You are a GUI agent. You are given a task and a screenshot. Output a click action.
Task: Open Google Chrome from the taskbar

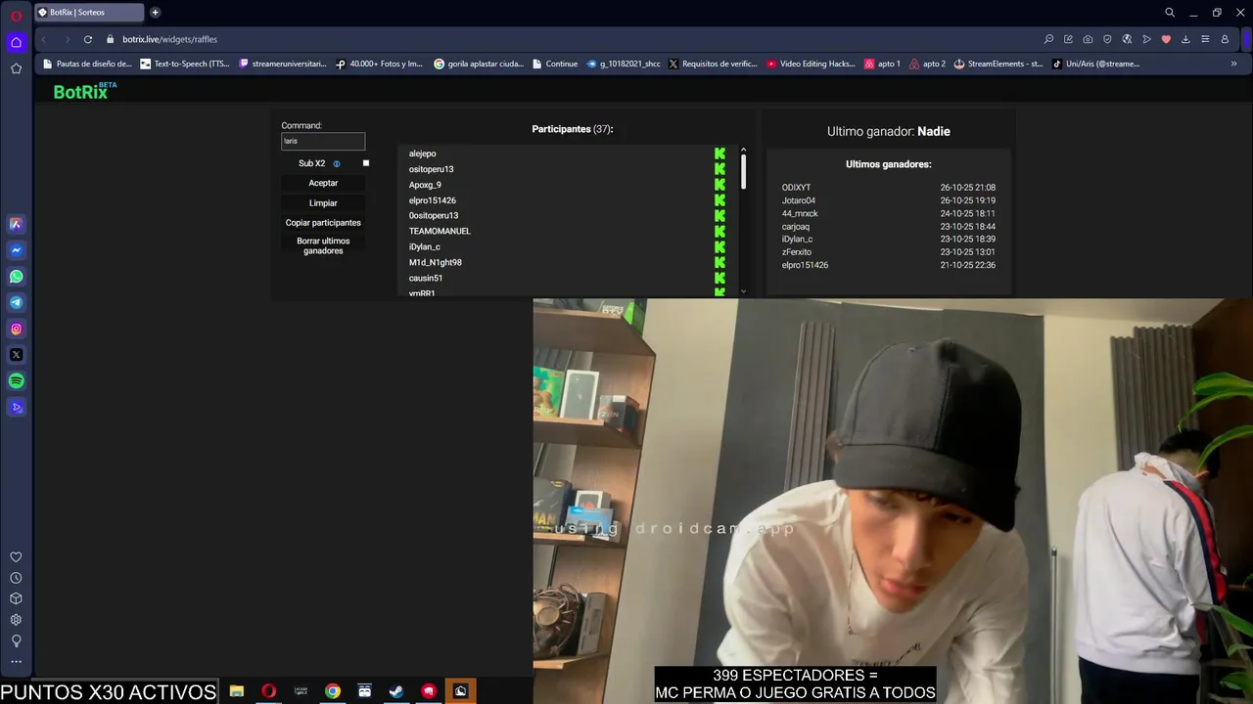[333, 691]
